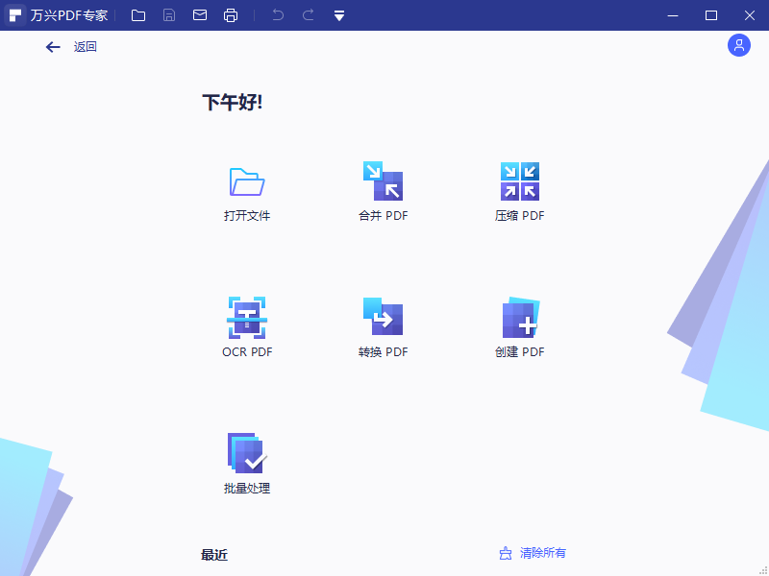The width and height of the screenshot is (769, 576).
Task: Click the 打开文件 label
Action: (247, 215)
